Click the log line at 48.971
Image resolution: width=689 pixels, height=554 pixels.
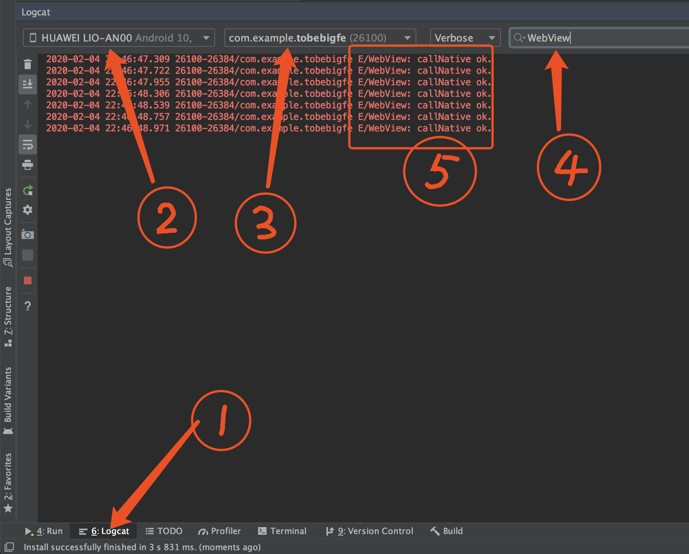coord(268,128)
